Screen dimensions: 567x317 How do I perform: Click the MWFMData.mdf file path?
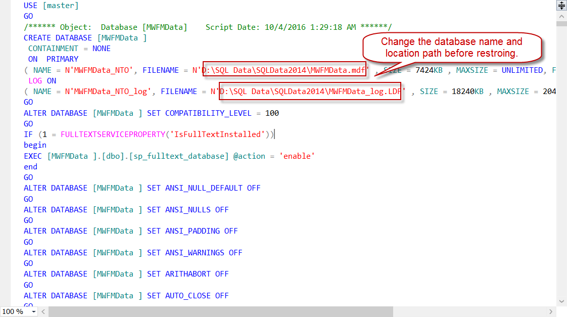pos(284,70)
